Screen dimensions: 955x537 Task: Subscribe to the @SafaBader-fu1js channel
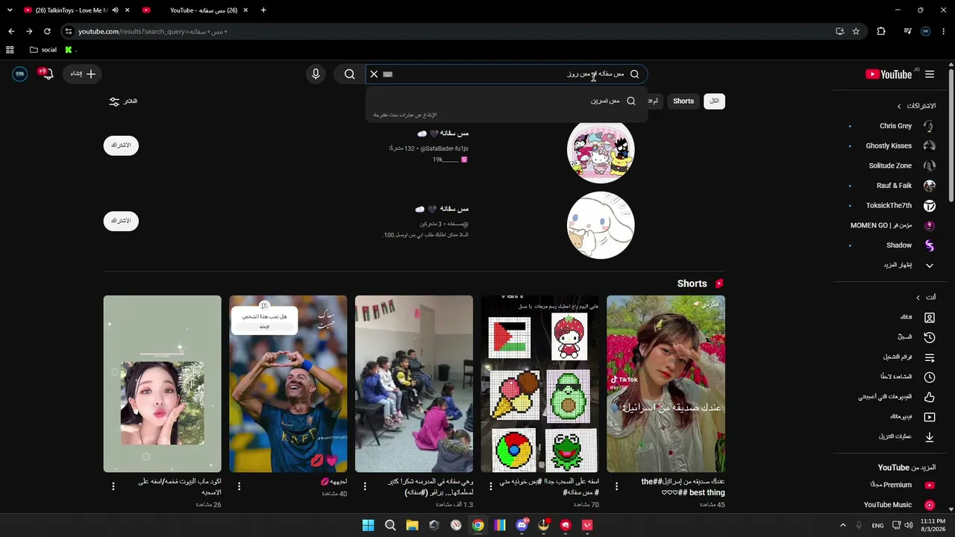pyautogui.click(x=121, y=145)
